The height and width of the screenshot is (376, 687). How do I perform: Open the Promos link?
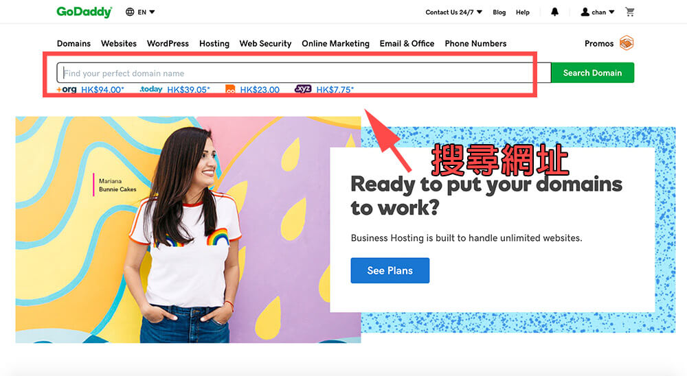(599, 43)
